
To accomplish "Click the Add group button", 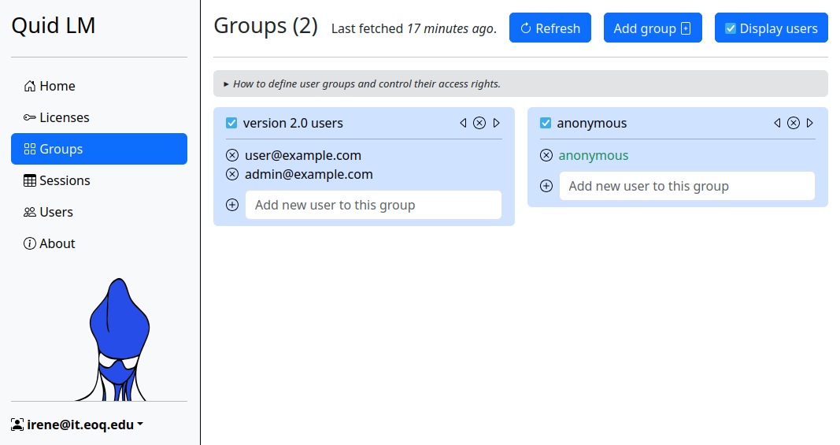I will (652, 28).
